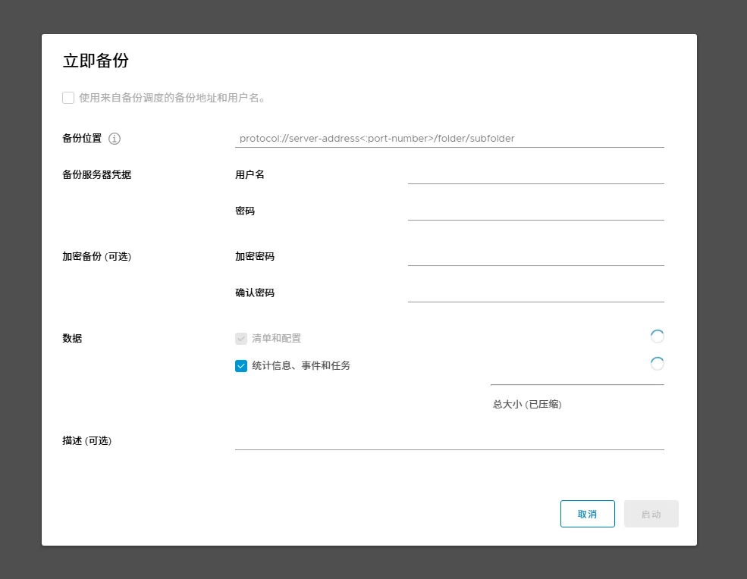This screenshot has width=747, height=579.
Task: Click the 备份服务器凭据 label
Action: tap(97, 175)
